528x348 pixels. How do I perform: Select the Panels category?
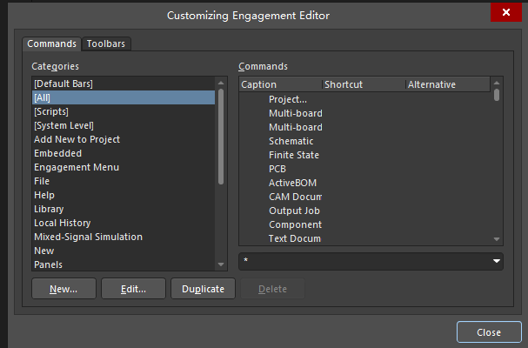(124, 264)
